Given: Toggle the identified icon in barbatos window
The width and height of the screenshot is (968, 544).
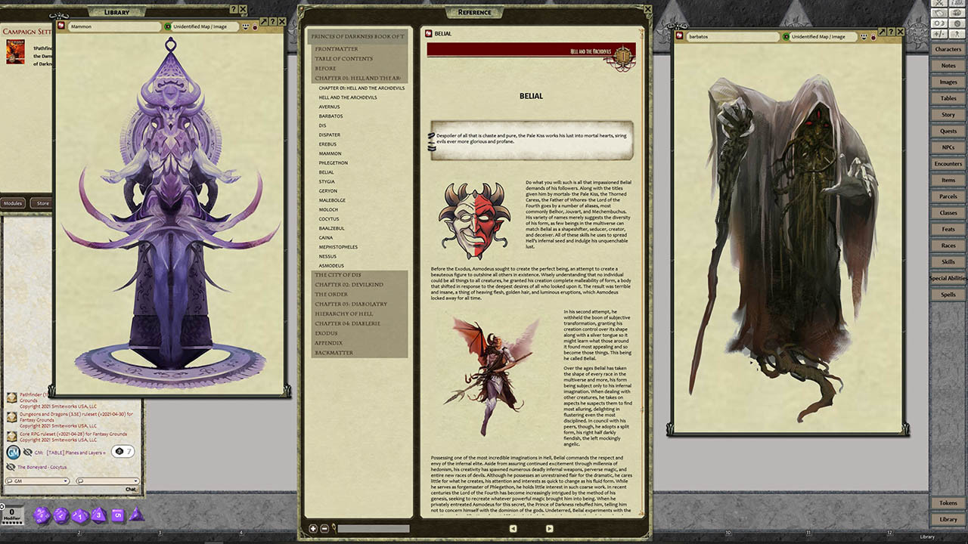Looking at the screenshot, I should pyautogui.click(x=786, y=36).
